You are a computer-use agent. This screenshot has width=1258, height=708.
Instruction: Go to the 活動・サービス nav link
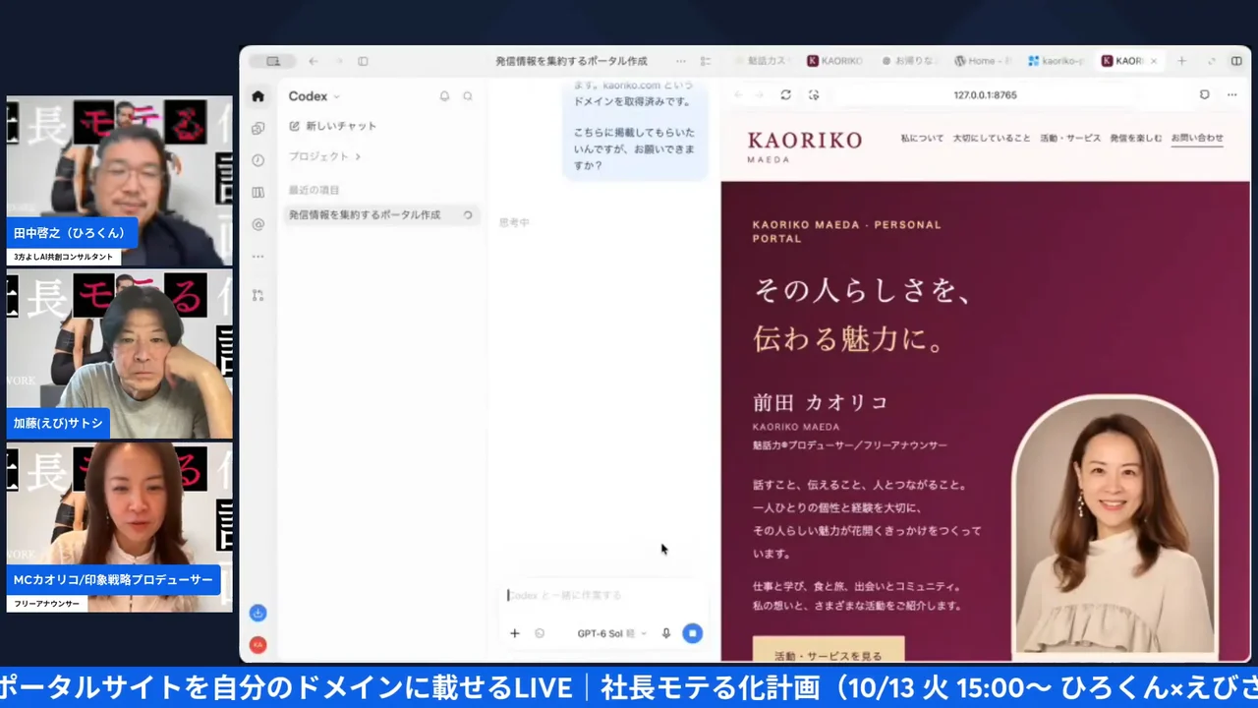pos(1070,139)
